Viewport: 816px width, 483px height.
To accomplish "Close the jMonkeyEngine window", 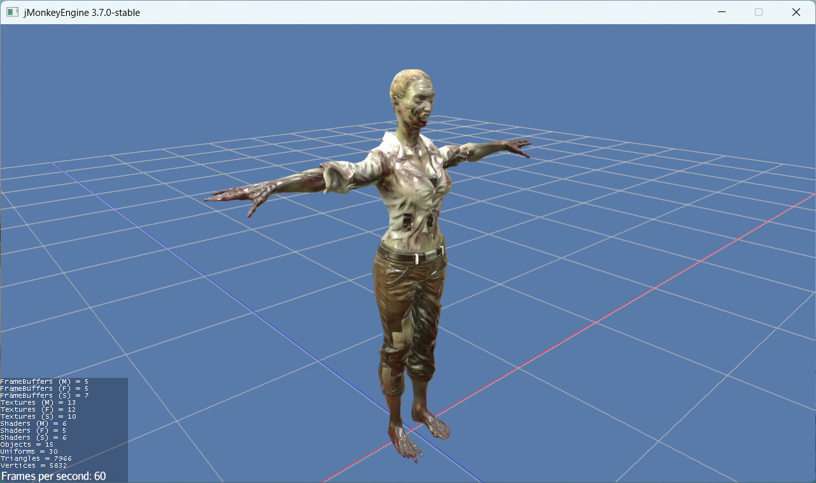I will [x=796, y=12].
